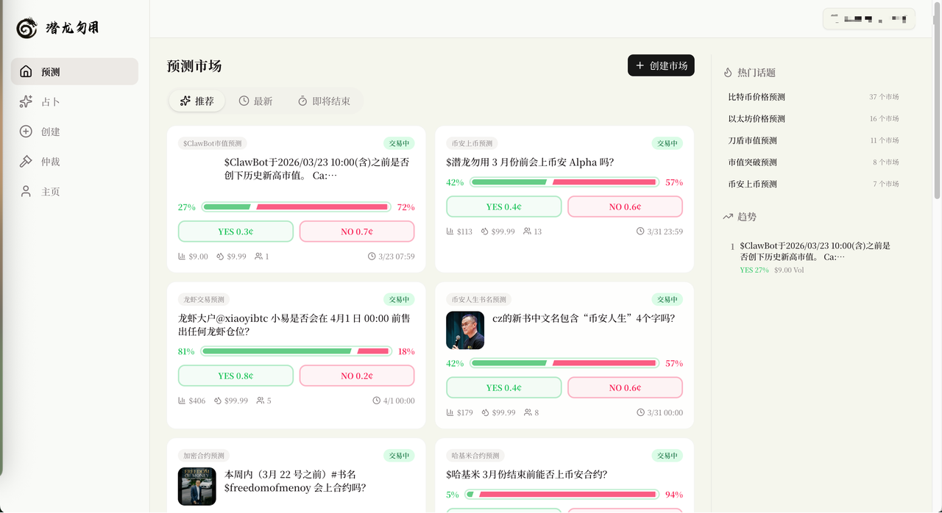Image resolution: width=942 pixels, height=513 pixels.
Task: Open the 刀盾市值预测 hot topic
Action: [752, 140]
